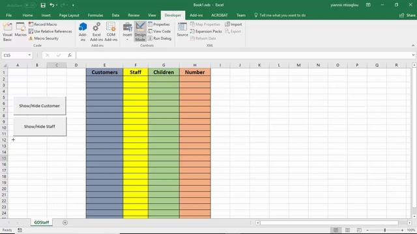417x234 pixels.
Task: Click the Insert Function fx icon
Action: click(70, 55)
